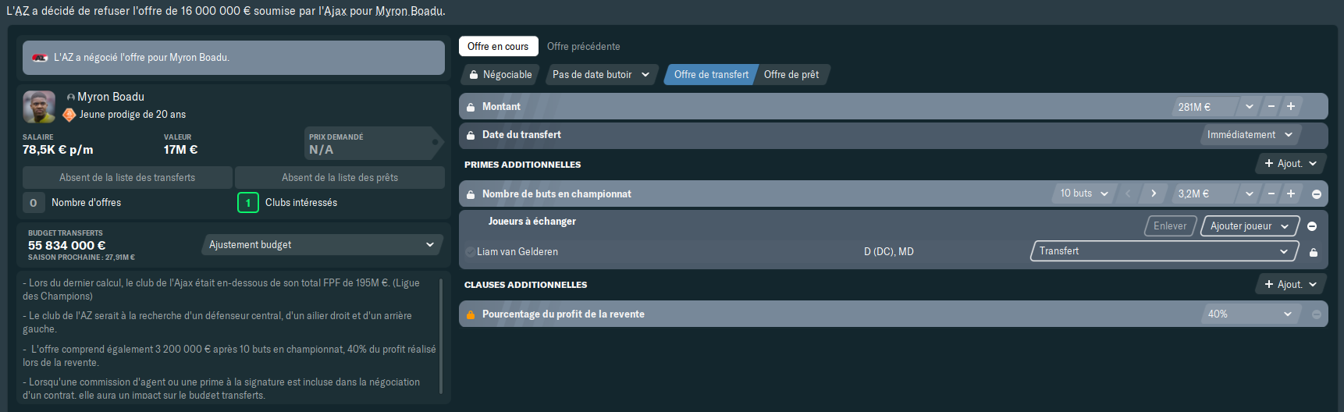Click the check icon beside Liam van Gelderen
Screen dimensions: 1344x412
pos(470,252)
